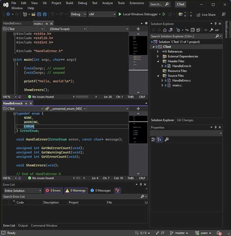
Task: Collapse the Header Files folder
Action: click(x=158, y=61)
